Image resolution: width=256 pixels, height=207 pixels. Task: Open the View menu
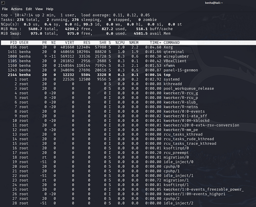[x=39, y=9]
